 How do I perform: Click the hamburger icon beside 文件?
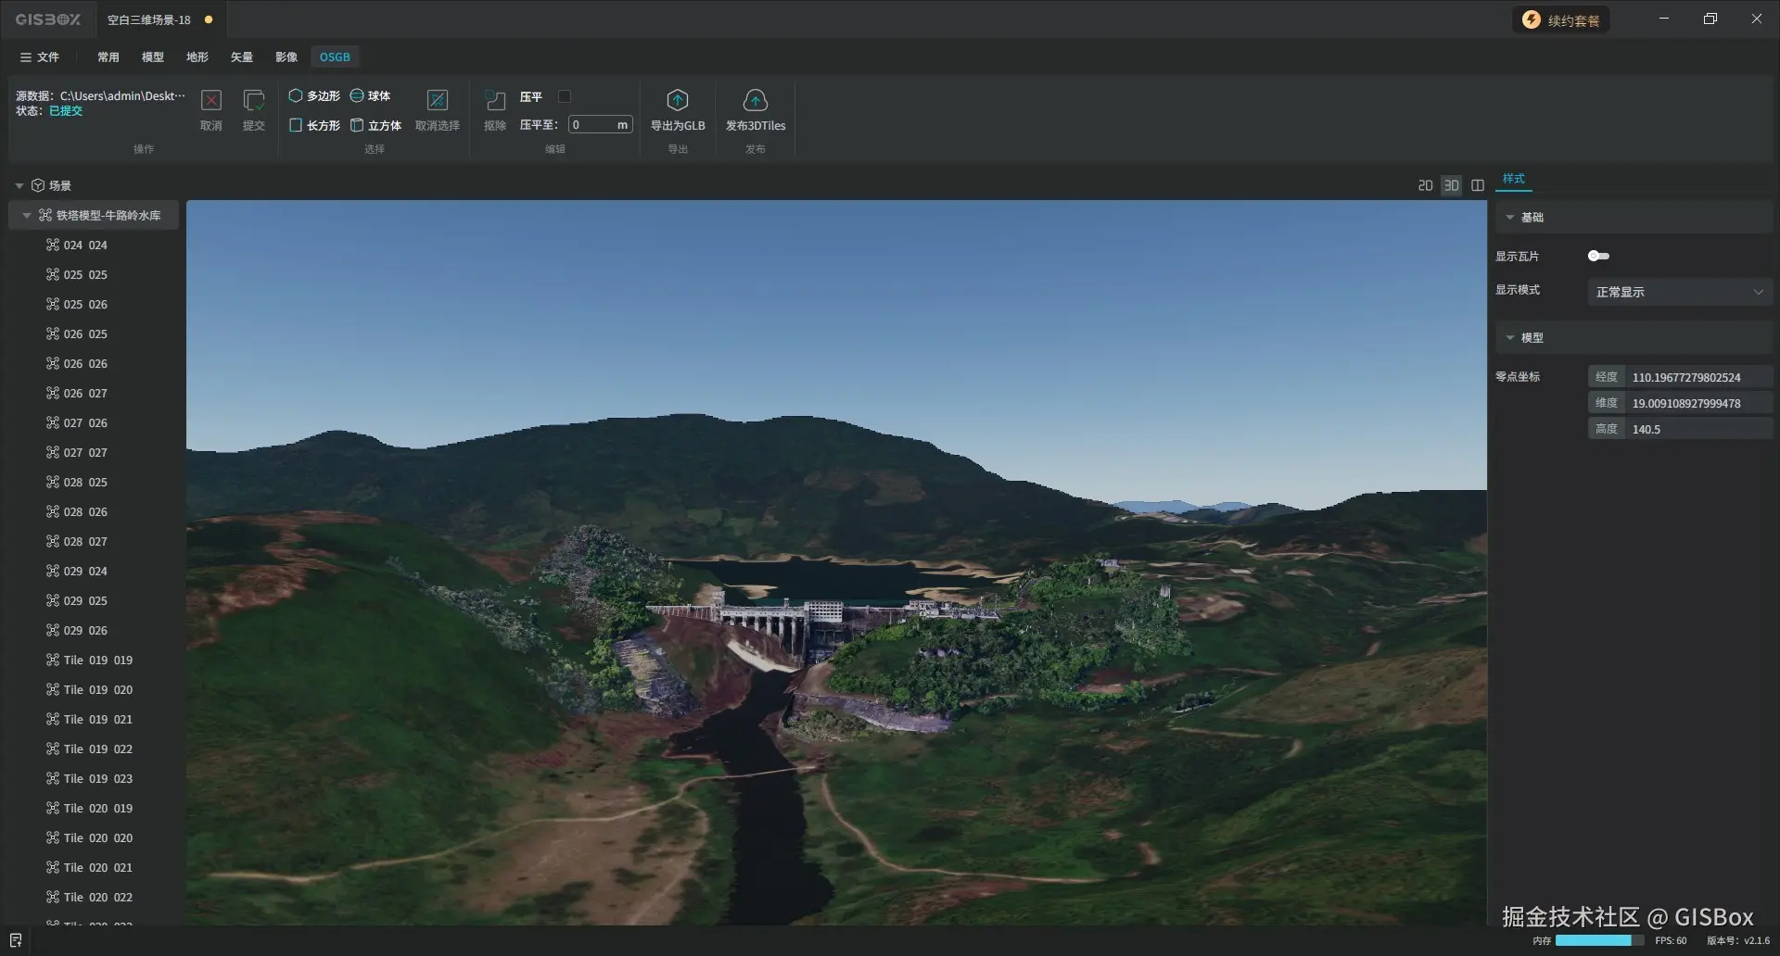click(x=25, y=57)
